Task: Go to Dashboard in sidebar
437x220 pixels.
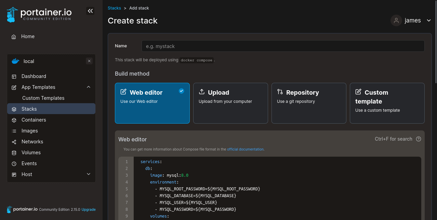Action: click(34, 76)
